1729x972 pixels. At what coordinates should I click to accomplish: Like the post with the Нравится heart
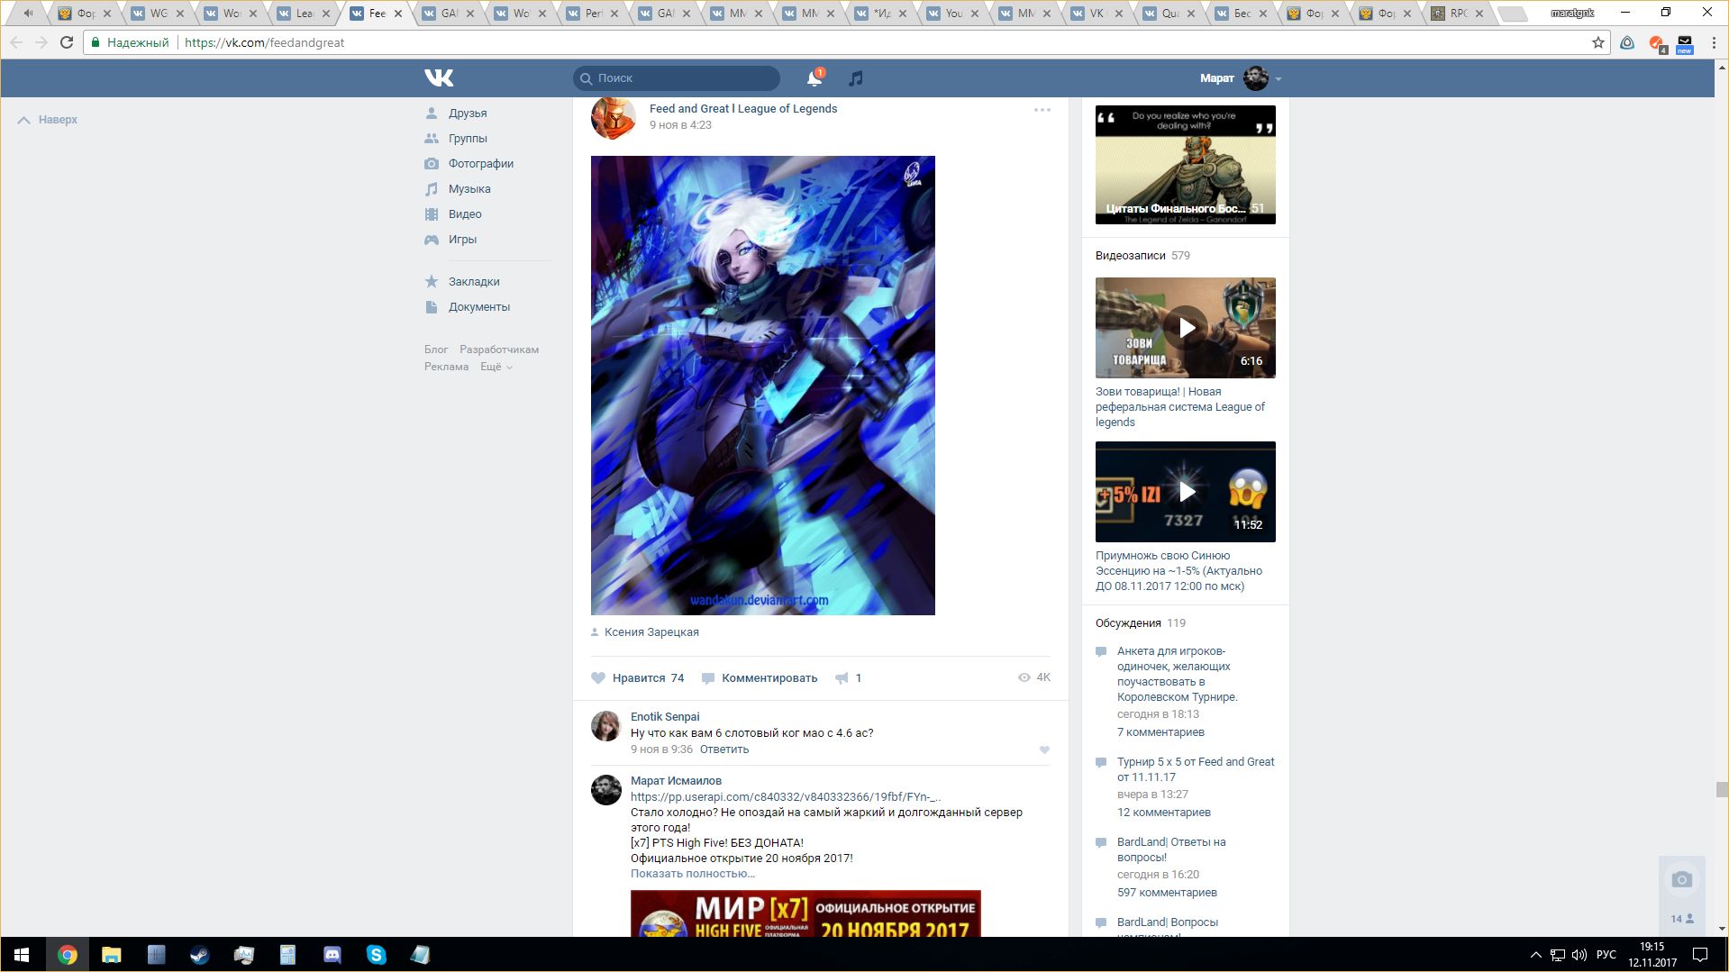point(637,678)
